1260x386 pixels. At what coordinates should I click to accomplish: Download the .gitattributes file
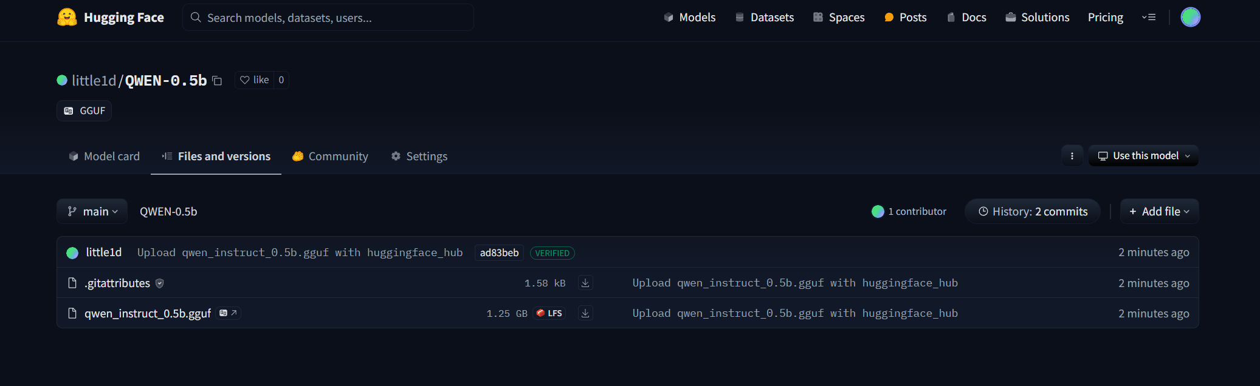click(585, 283)
